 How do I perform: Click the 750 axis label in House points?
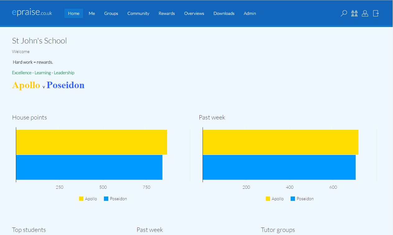coord(147,187)
